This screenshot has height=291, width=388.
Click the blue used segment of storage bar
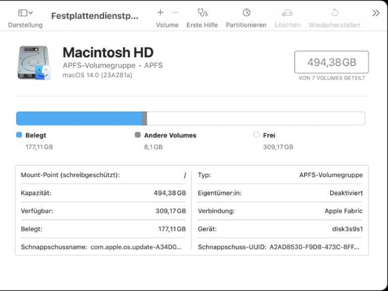pos(79,119)
